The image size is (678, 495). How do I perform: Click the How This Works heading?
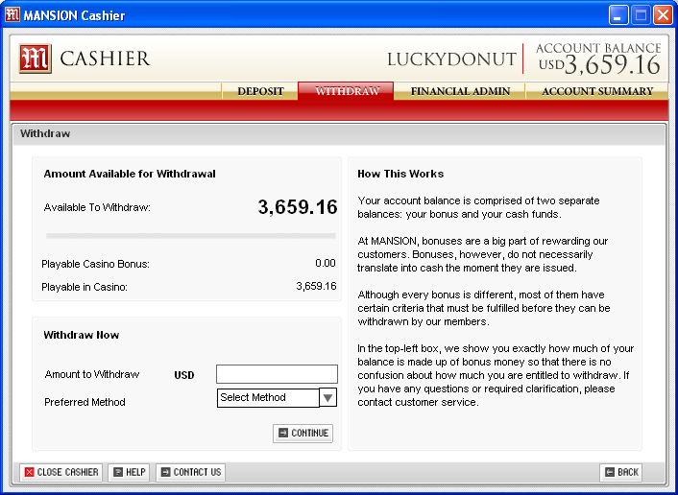coord(400,174)
